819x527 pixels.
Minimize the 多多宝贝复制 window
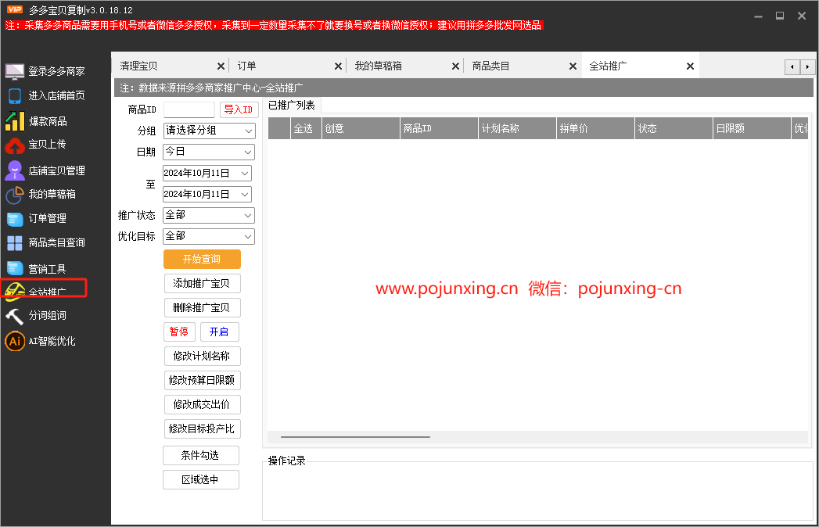click(x=759, y=16)
